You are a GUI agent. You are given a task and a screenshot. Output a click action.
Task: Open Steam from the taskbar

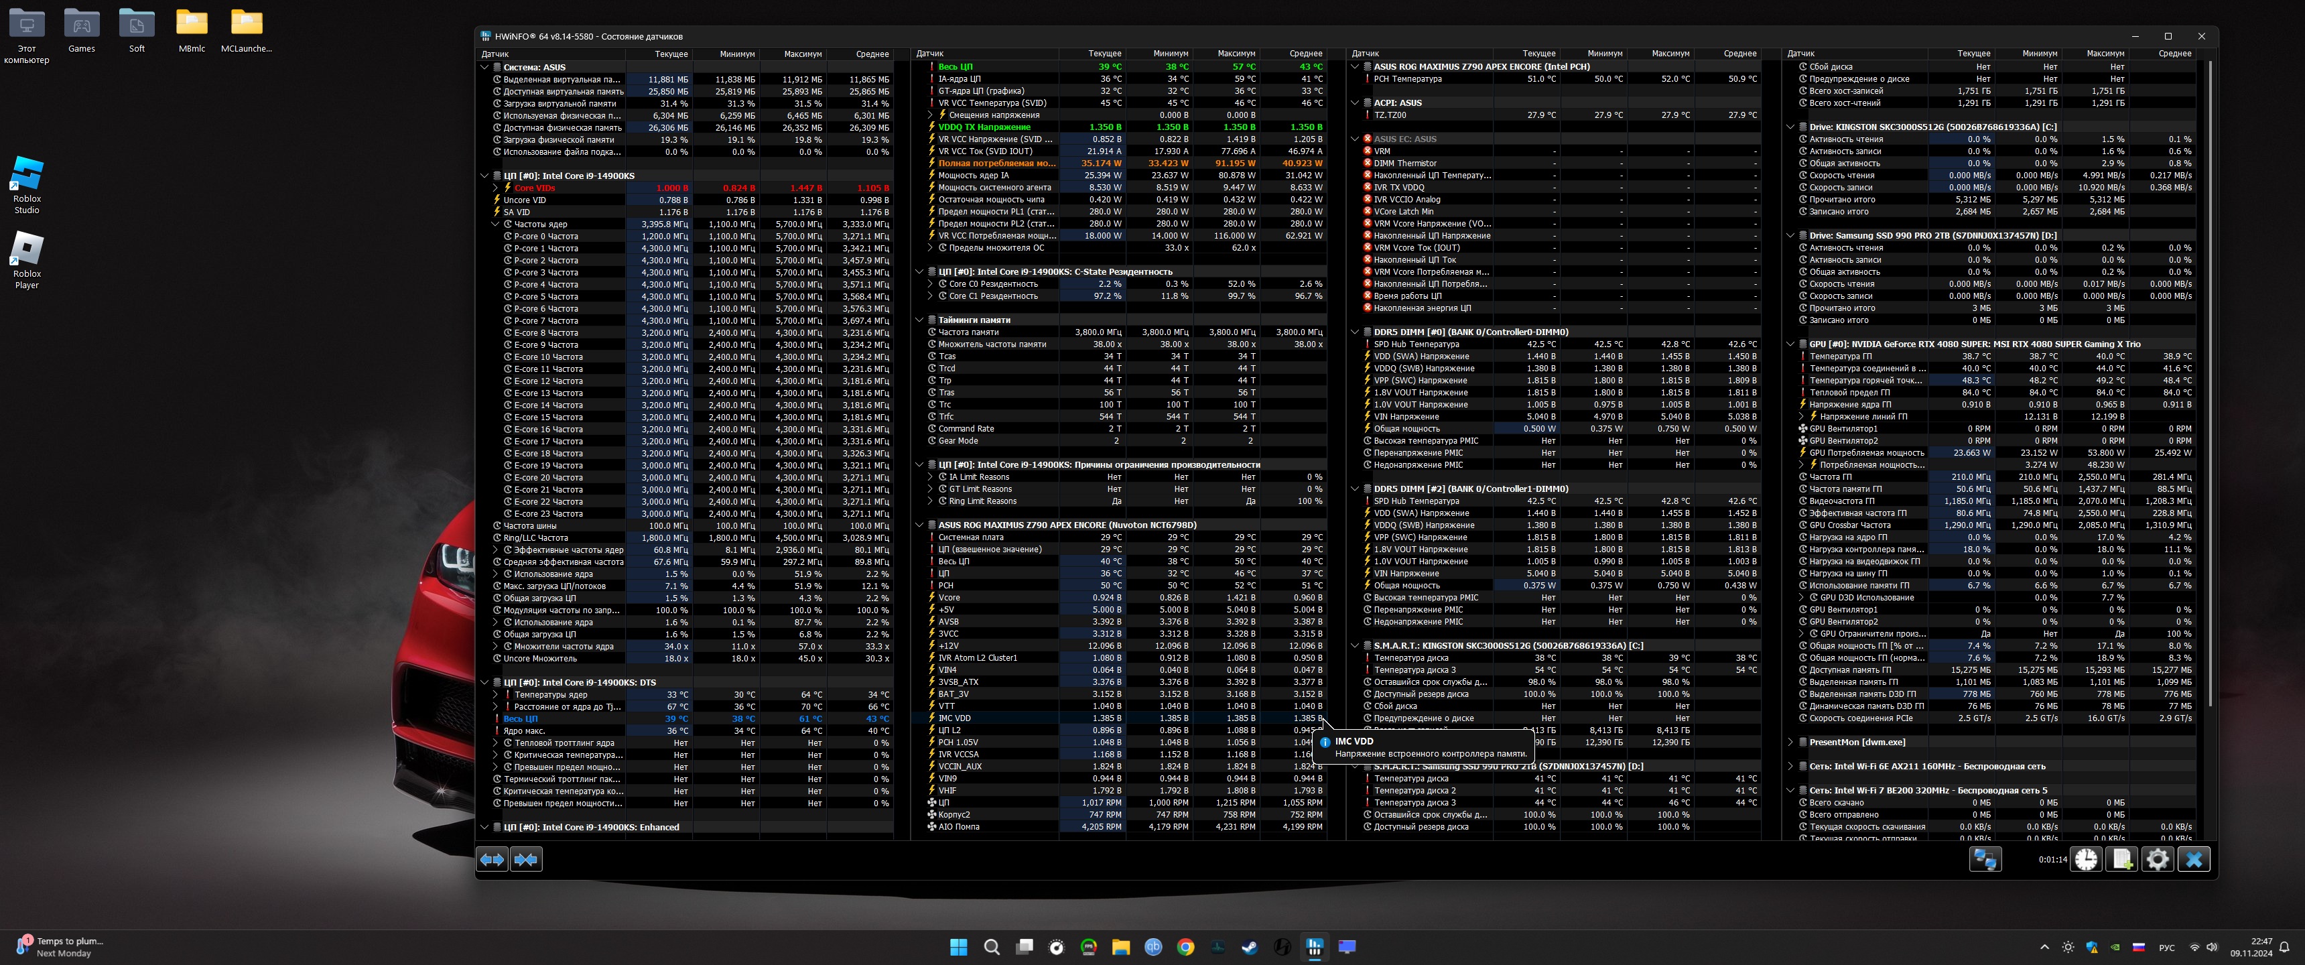pyautogui.click(x=1250, y=947)
